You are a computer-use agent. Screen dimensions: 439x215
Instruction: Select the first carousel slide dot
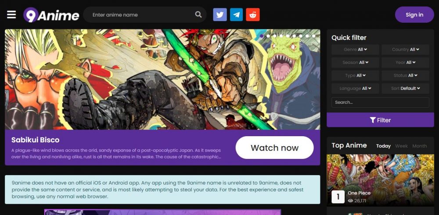click(262, 36)
